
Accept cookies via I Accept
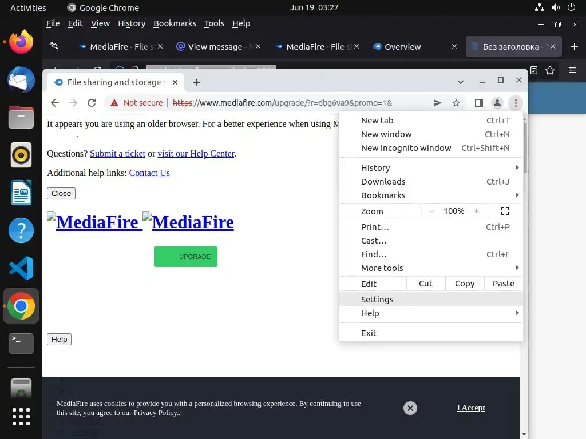(471, 408)
